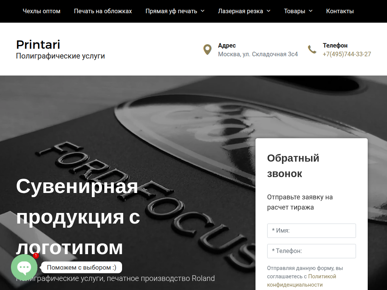Image resolution: width=387 pixels, height=290 pixels.
Task: Click the map pin address icon
Action: (207, 49)
